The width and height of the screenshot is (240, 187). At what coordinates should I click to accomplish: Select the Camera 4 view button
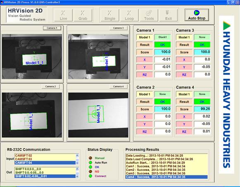(118, 86)
